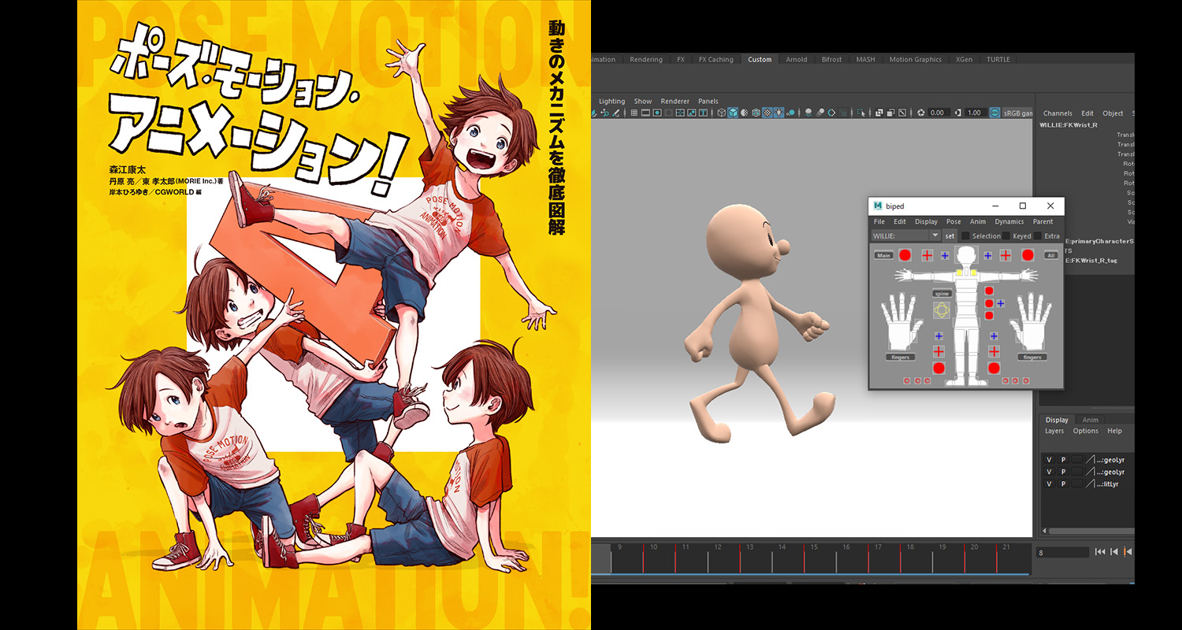
Task: Open the viewport Renderer menu
Action: (675, 101)
